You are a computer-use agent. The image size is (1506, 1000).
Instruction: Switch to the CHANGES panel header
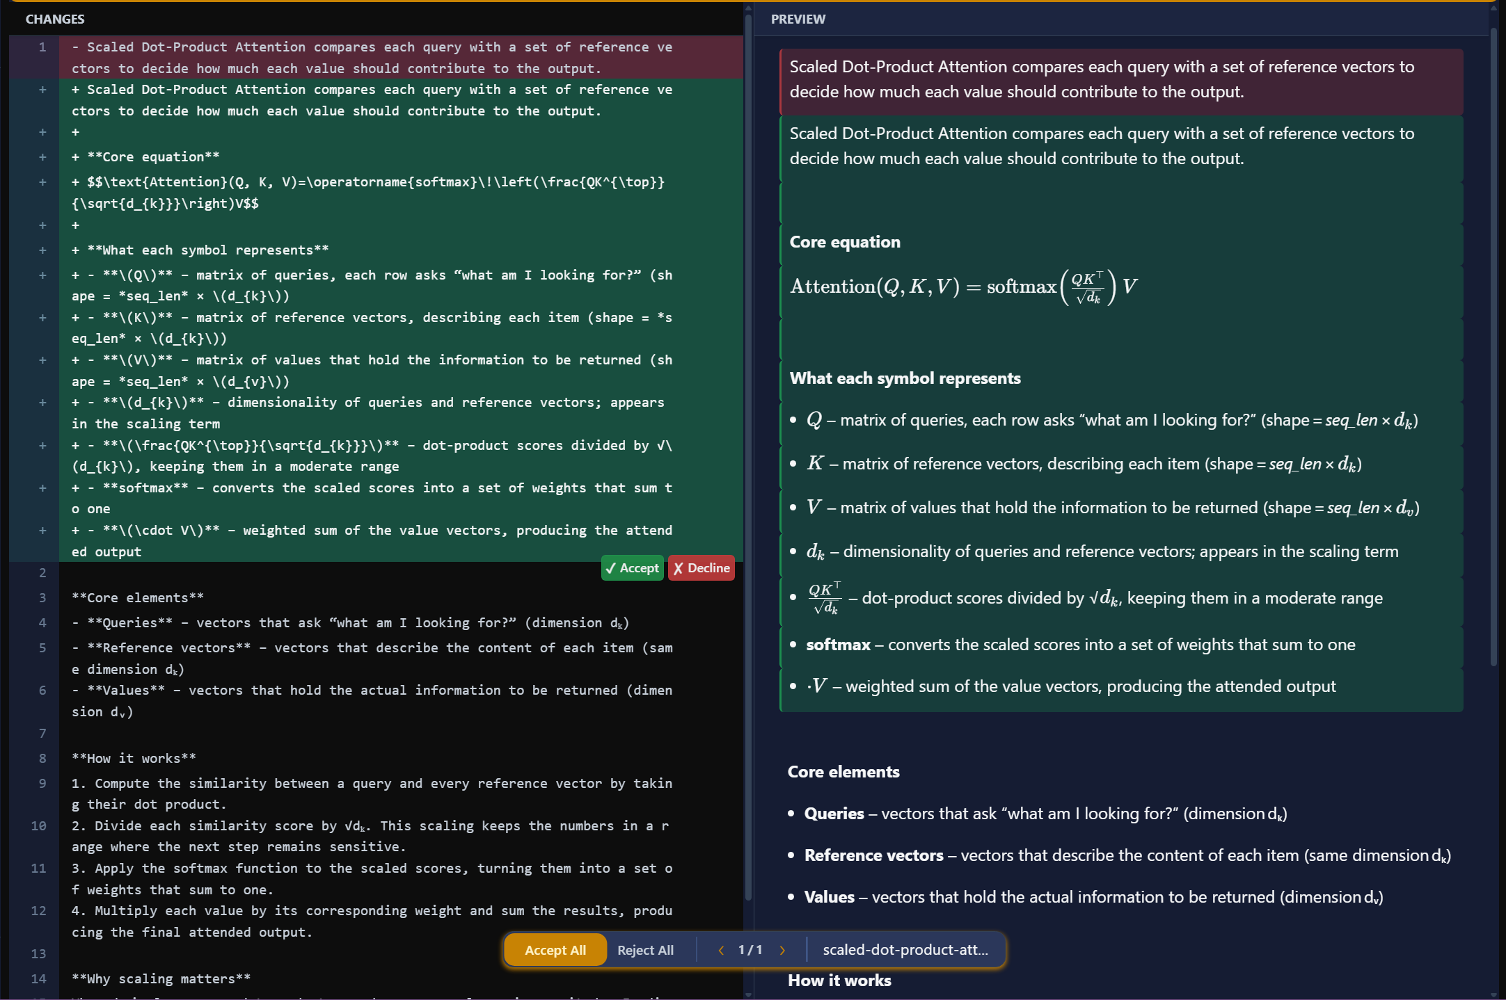click(x=55, y=19)
